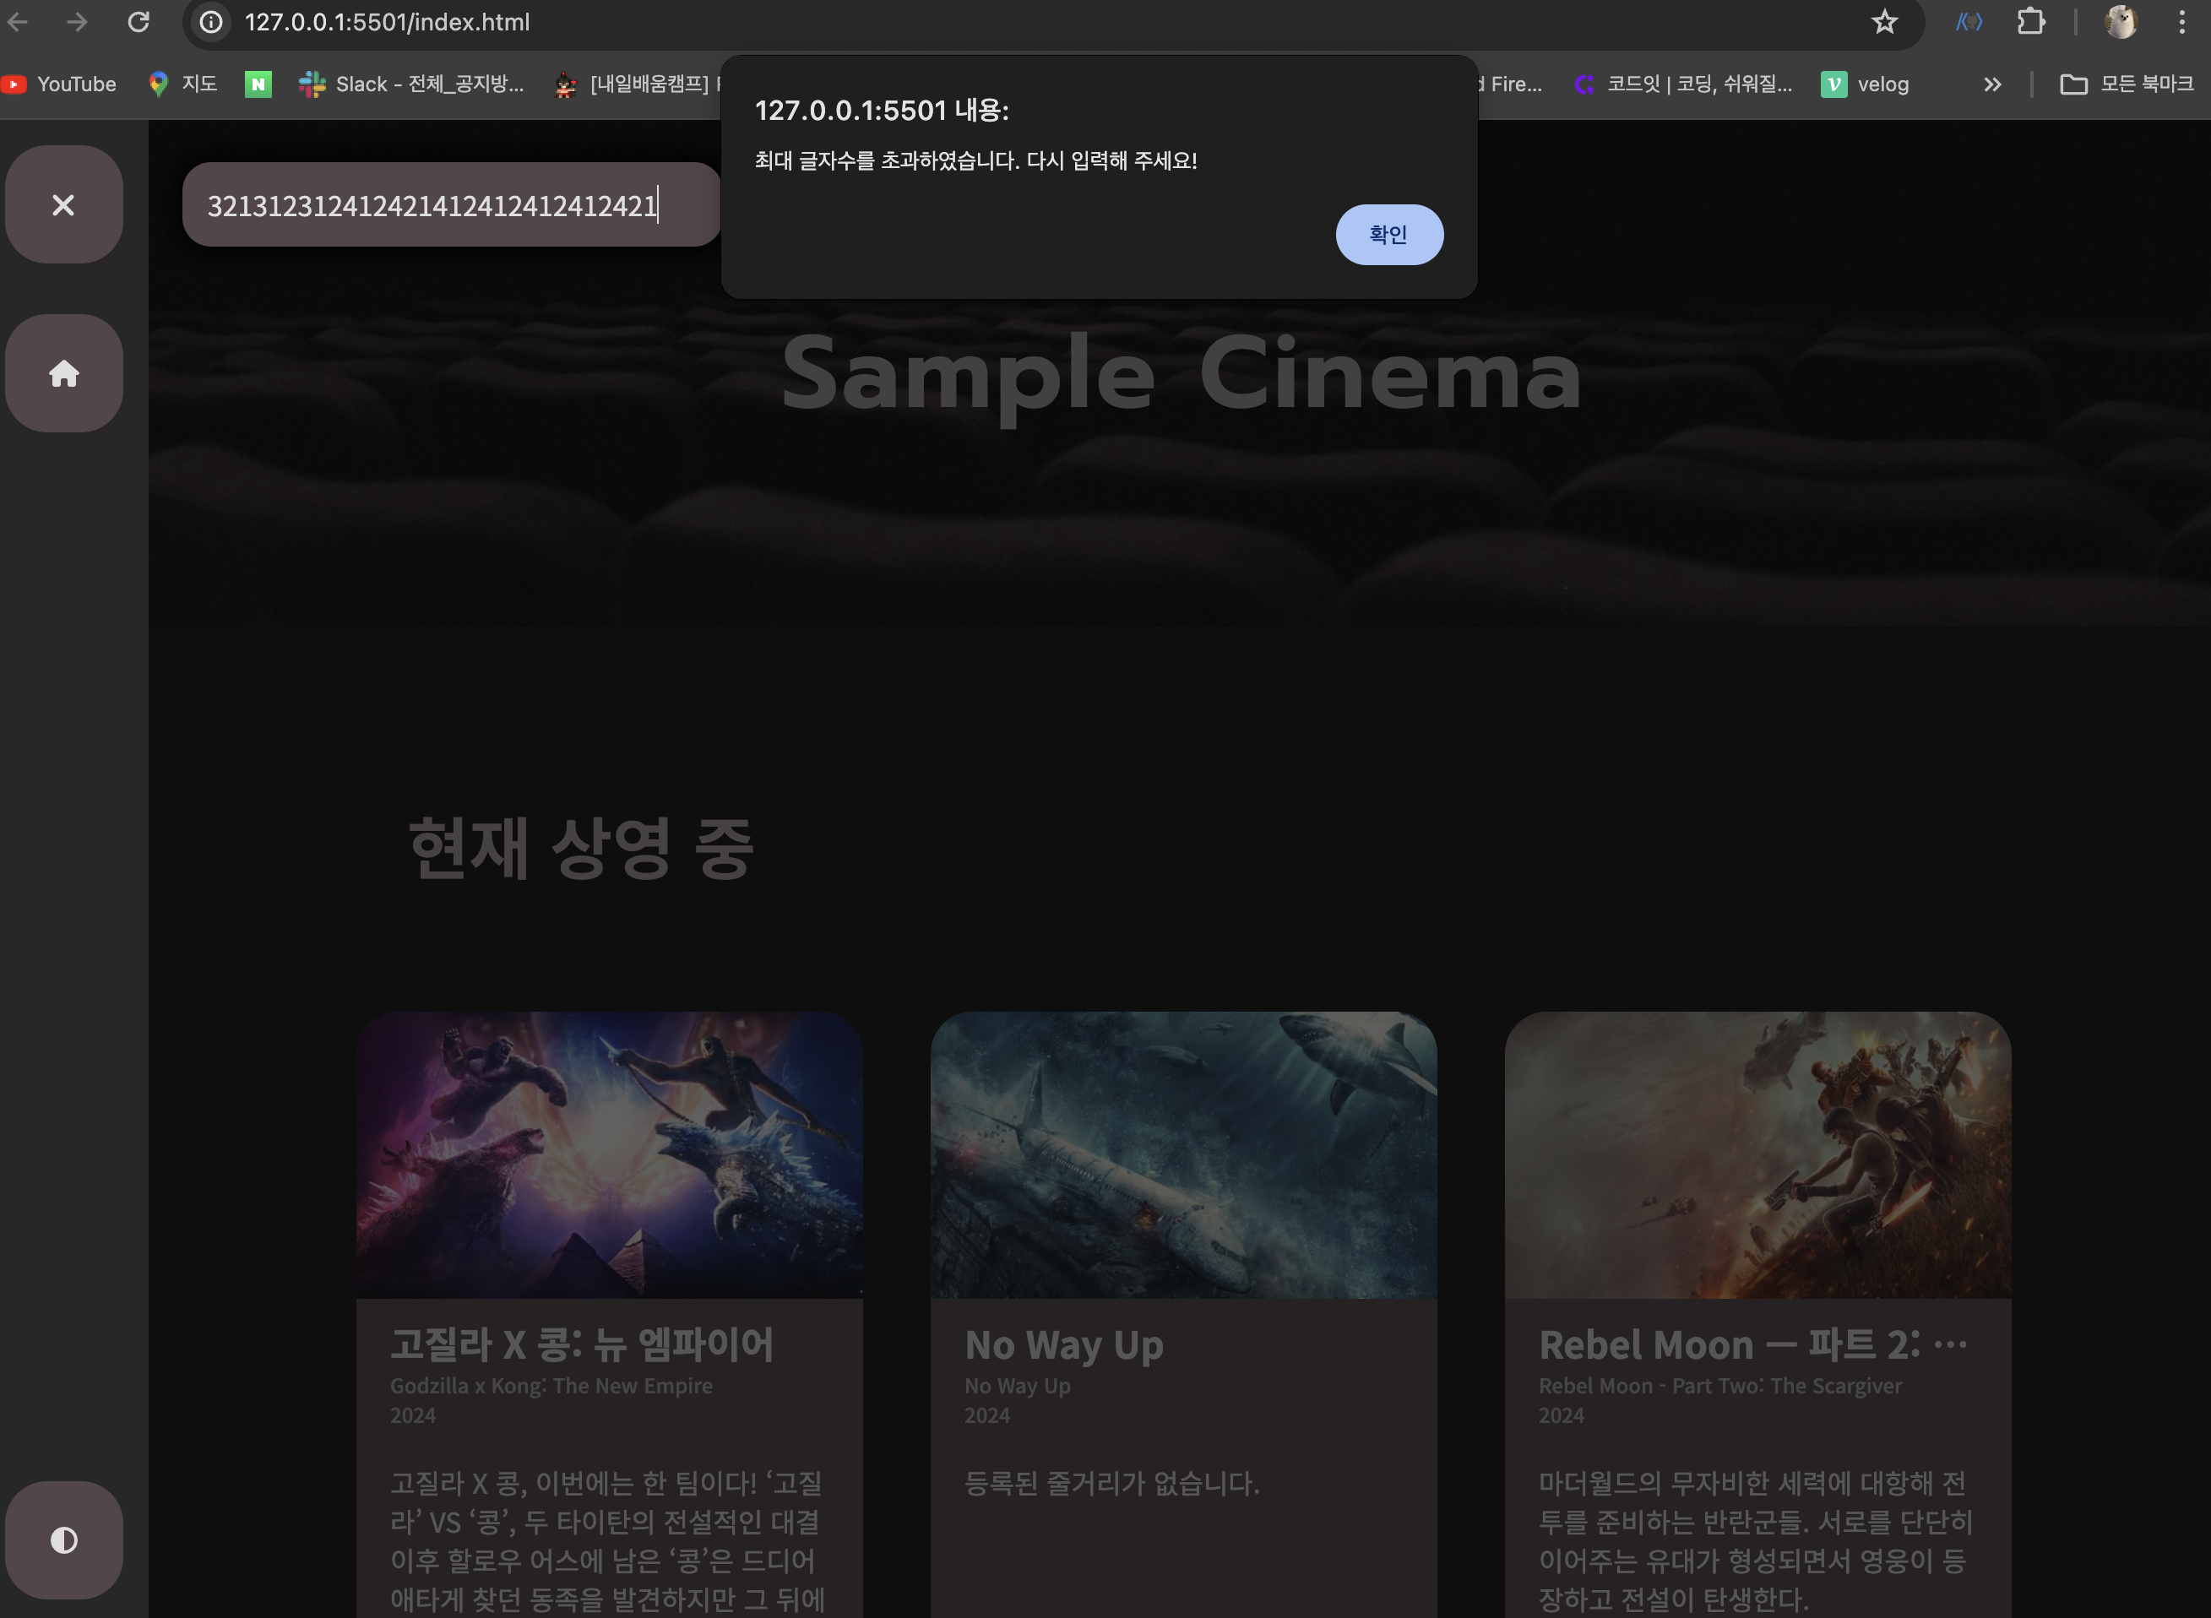Open 모든 북마크 folder
Image resolution: width=2211 pixels, height=1618 pixels.
click(2126, 84)
